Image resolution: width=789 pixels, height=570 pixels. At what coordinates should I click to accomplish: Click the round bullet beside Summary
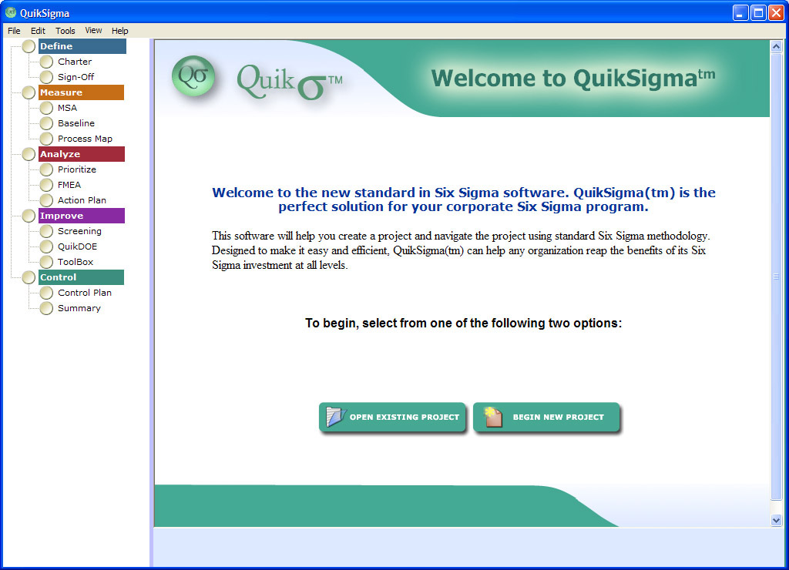(46, 308)
